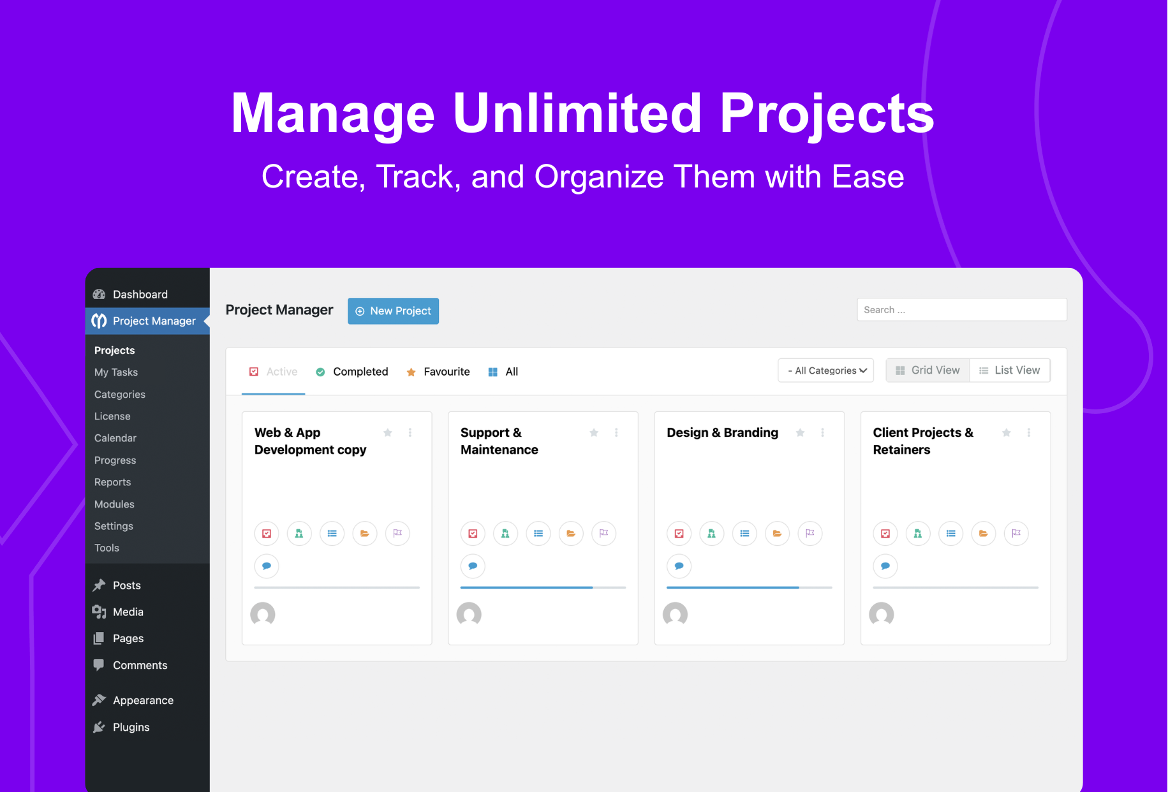Open the three-dot menu on Design & Branding card
Screen dimensions: 1168x792
(x=822, y=432)
